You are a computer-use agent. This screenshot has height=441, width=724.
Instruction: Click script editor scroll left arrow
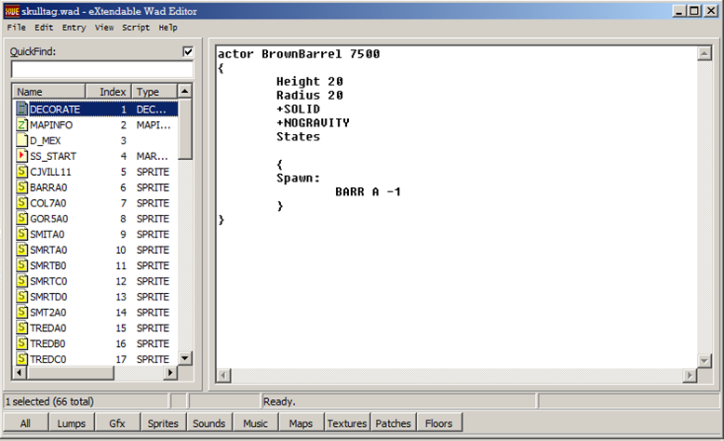pyautogui.click(x=223, y=376)
